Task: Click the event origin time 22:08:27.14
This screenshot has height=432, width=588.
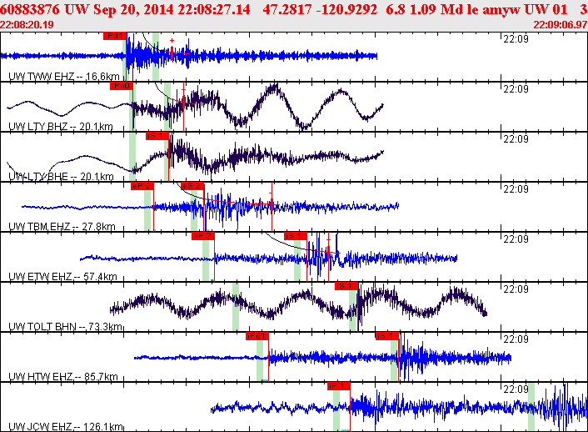Action: [214, 9]
